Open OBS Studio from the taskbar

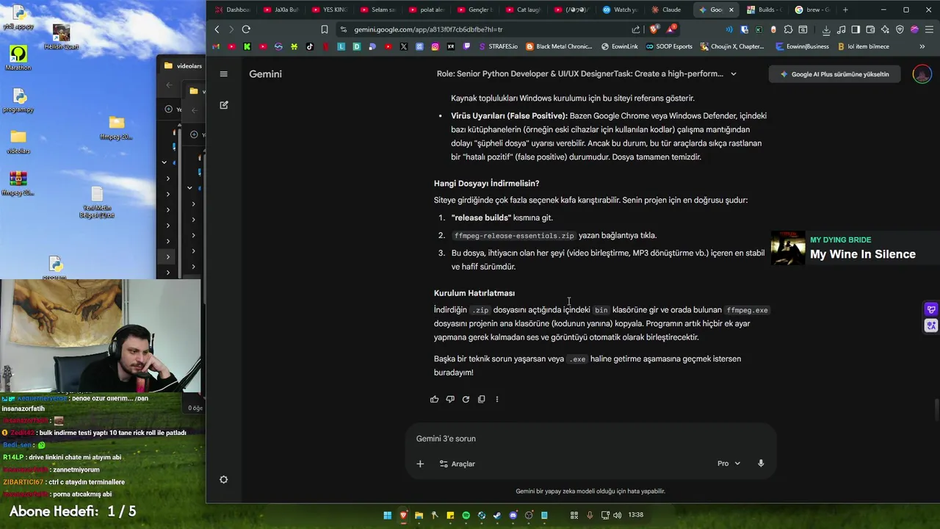pyautogui.click(x=528, y=515)
